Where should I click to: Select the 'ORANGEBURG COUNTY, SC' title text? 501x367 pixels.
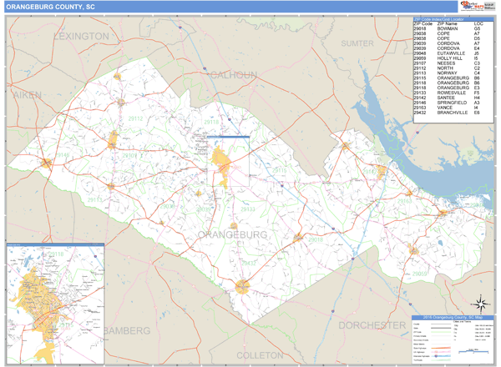(x=50, y=7)
